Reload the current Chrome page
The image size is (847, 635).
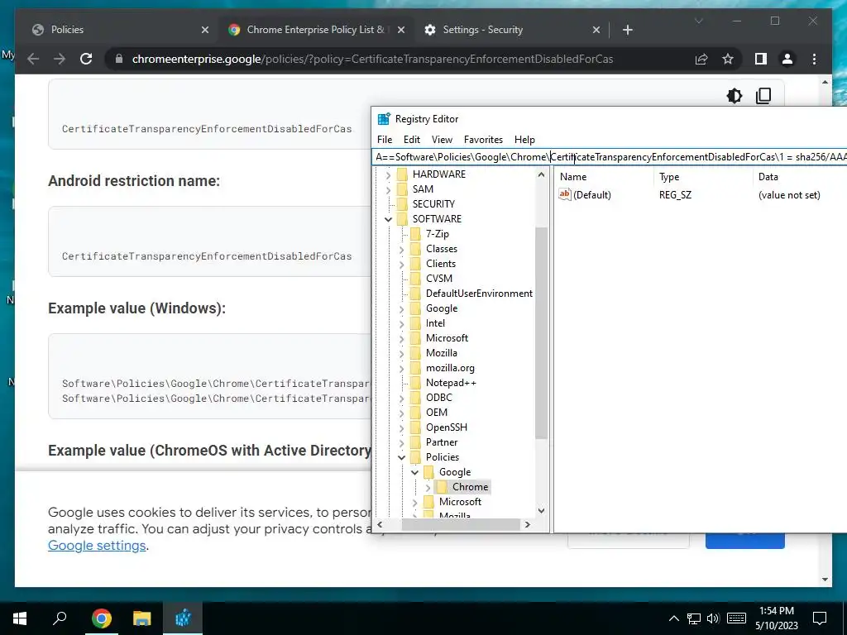coord(86,59)
